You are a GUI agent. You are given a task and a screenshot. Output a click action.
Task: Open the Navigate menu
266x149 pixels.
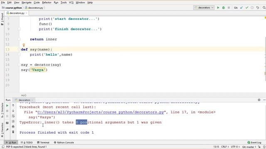(x=27, y=2)
